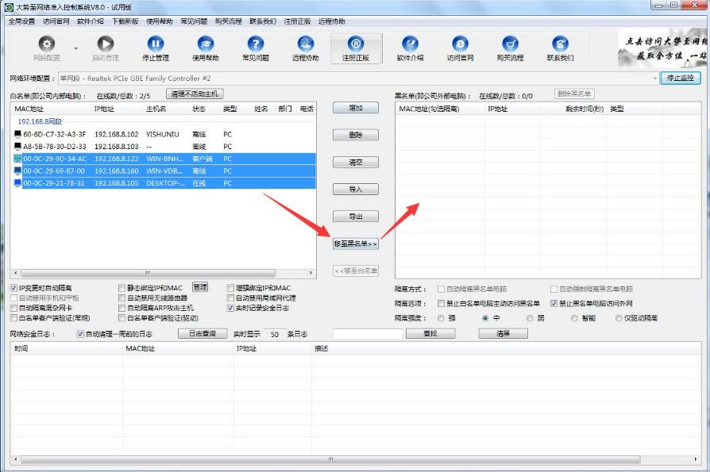Enable the 自动禁用局域网代理 checkbox

tap(230, 298)
